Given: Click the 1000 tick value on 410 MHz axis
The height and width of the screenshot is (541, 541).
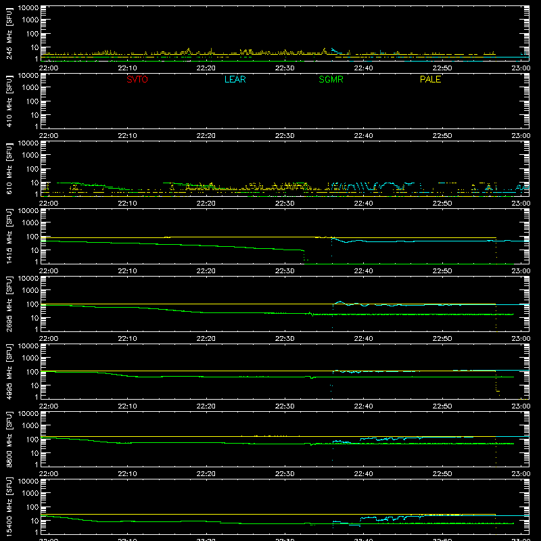Looking at the screenshot, I should (x=30, y=88).
